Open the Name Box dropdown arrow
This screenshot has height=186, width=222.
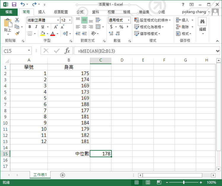point(29,51)
